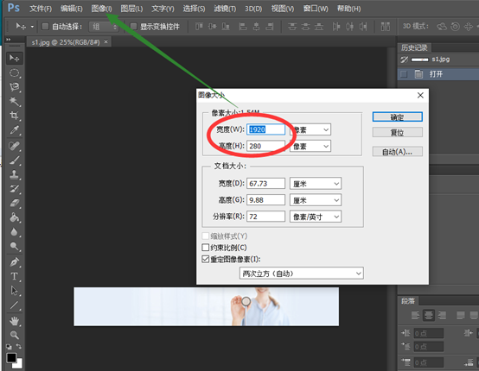Select the Brush tool
This screenshot has width=479, height=371.
(14, 160)
